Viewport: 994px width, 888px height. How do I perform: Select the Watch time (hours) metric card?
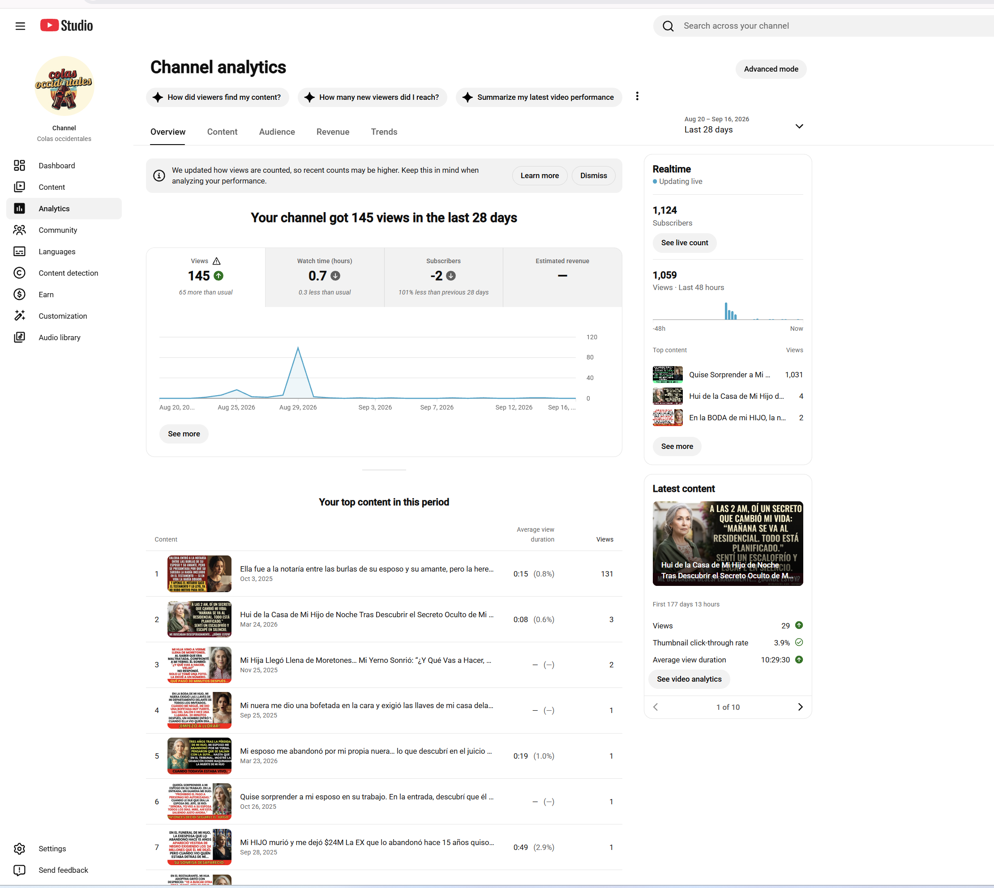click(325, 277)
